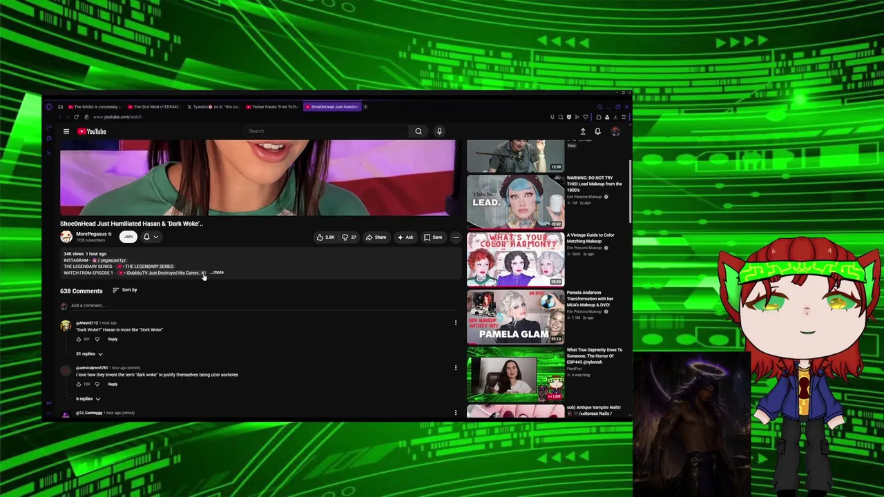Screen dimensions: 884x497
Task: Open more actions for the video
Action: tap(455, 237)
